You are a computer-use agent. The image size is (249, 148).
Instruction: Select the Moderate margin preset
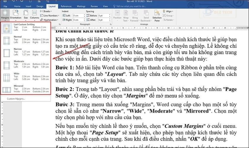pyautogui.click(x=26, y=65)
